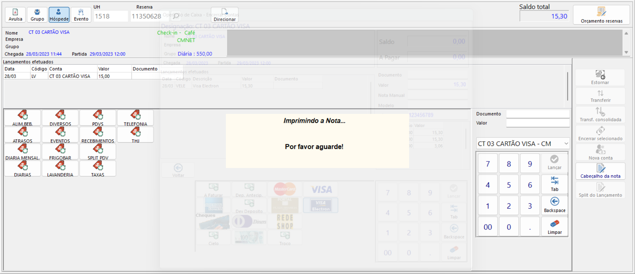The image size is (635, 274).
Task: Click the guest name CT 03 CARTÃO VISA
Action: [49, 32]
